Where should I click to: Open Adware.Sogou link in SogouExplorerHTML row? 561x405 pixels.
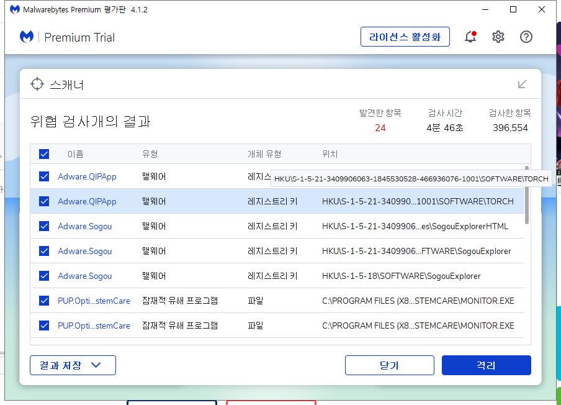click(85, 226)
